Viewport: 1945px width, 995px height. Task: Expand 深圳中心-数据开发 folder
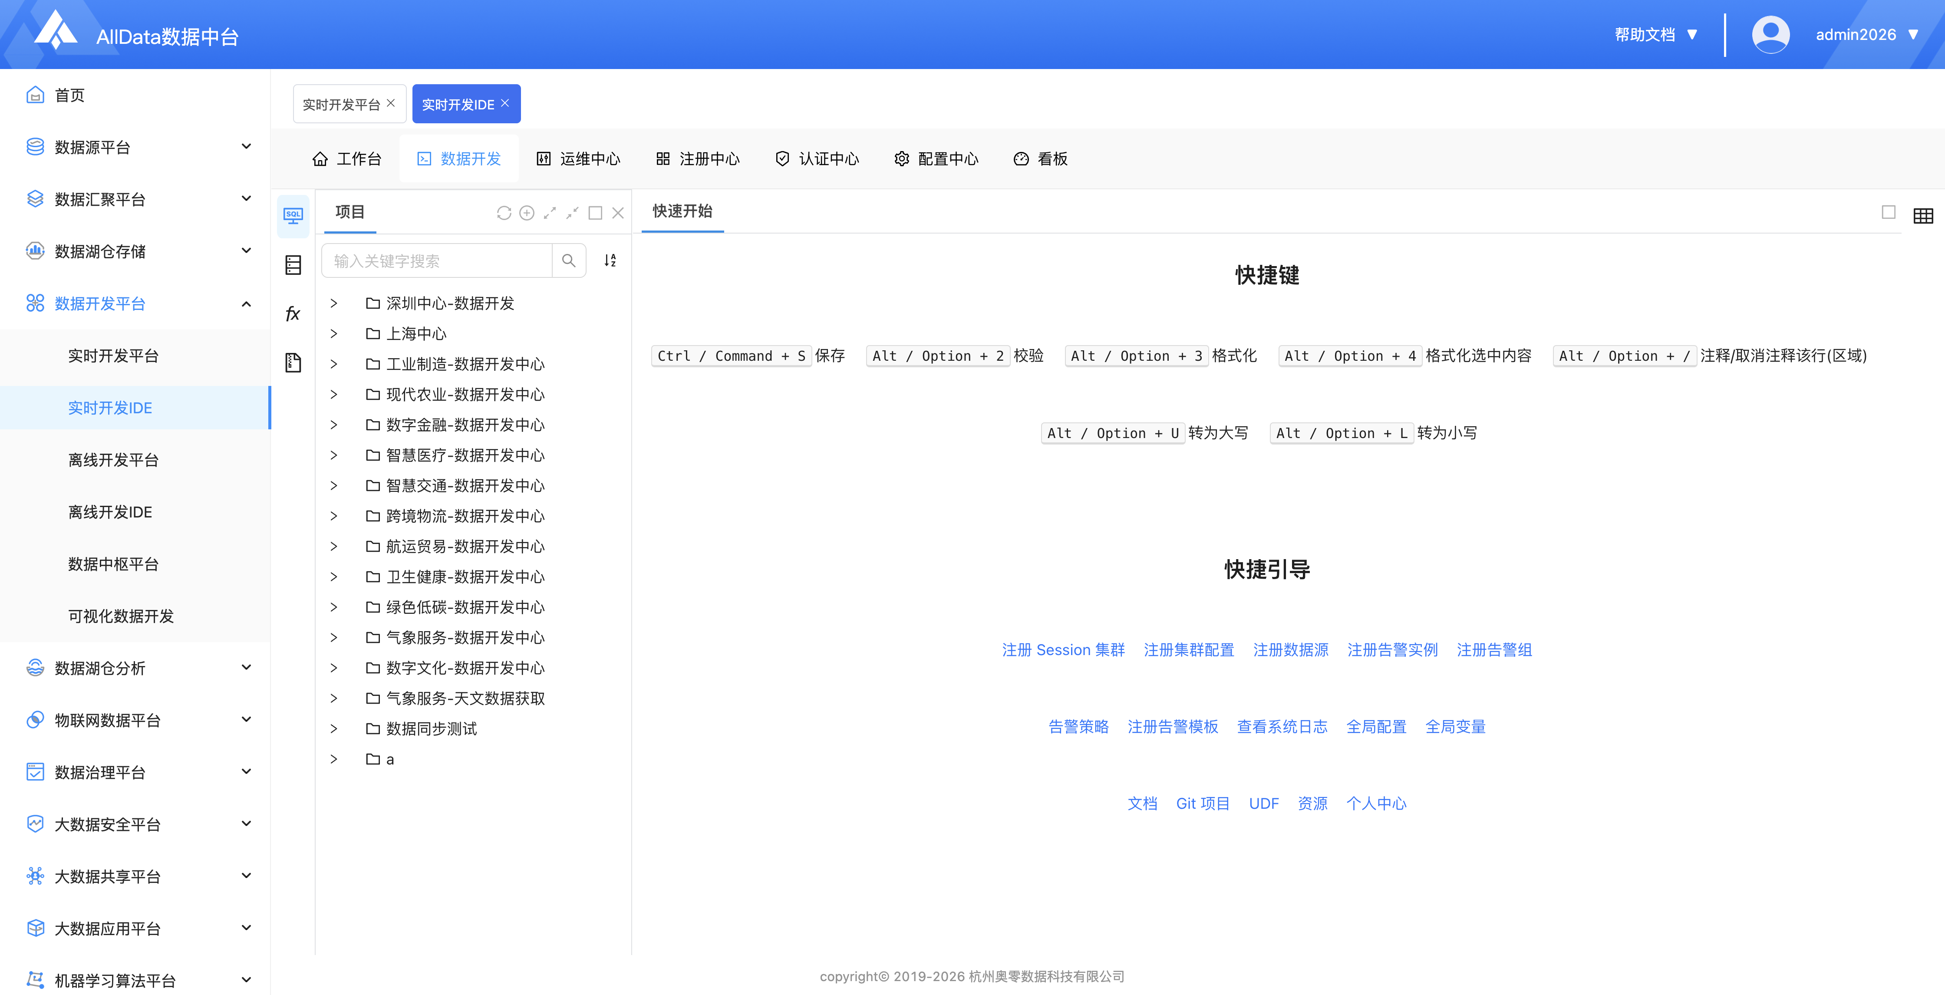tap(334, 303)
